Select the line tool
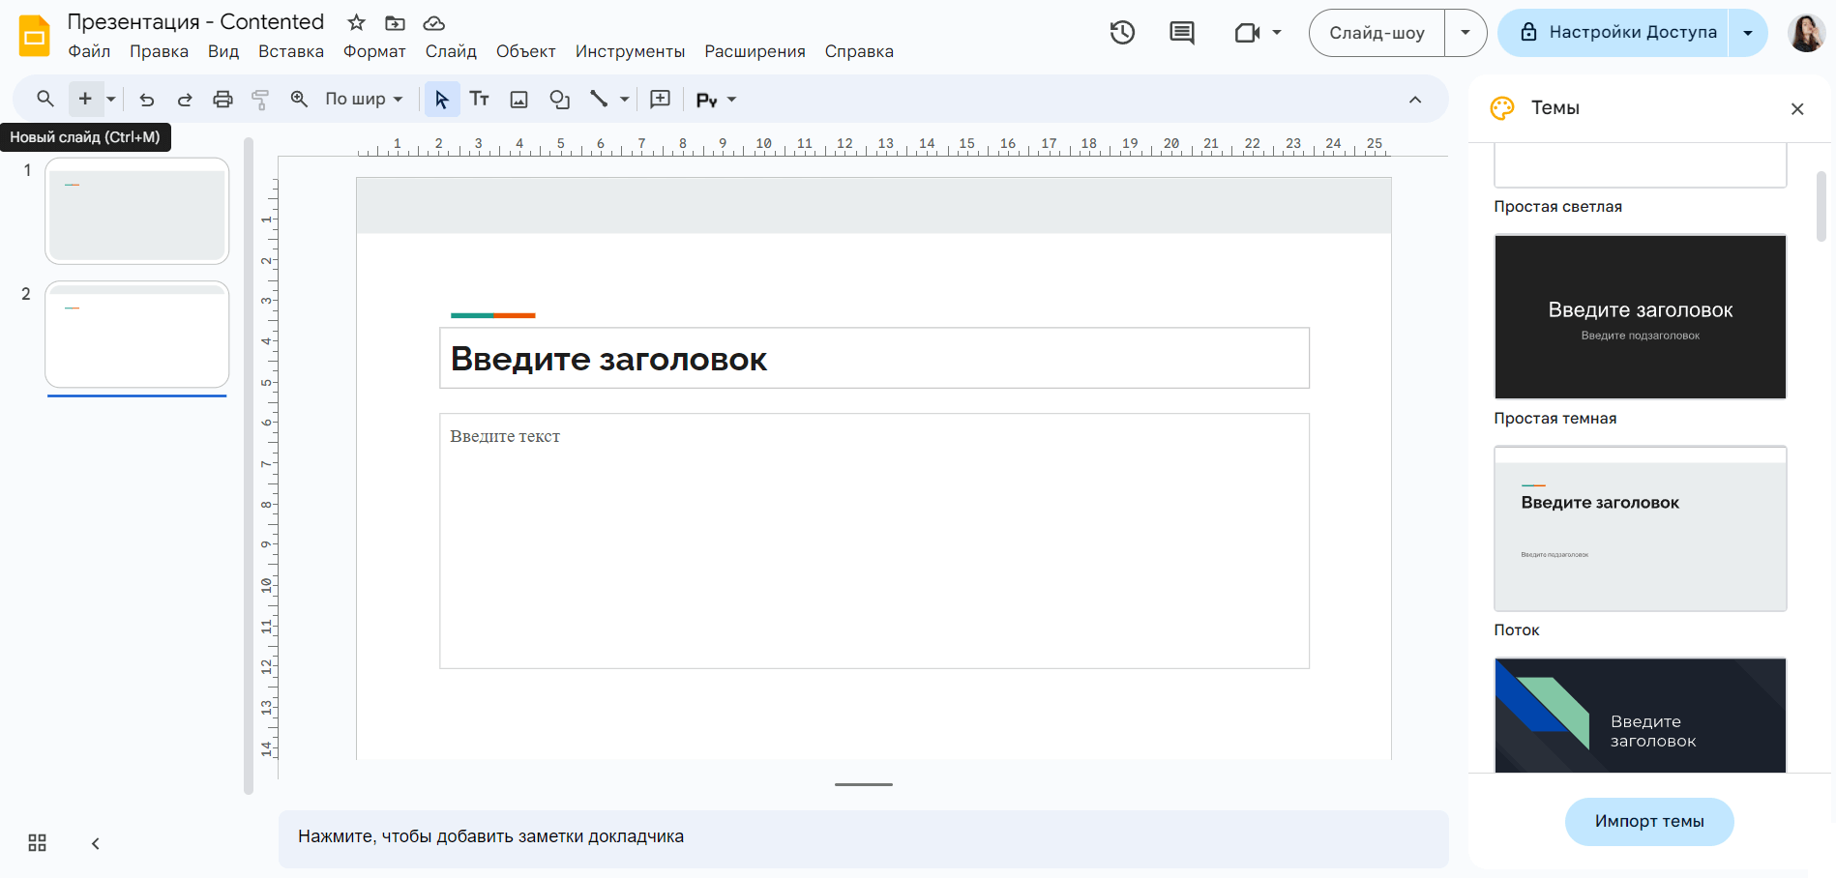Viewport: 1836px width, 878px height. [x=599, y=99]
